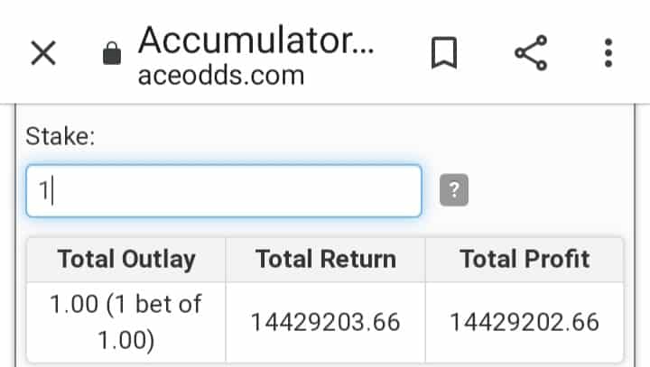The width and height of the screenshot is (650, 367).
Task: Click the 14429202.66 total profit value
Action: tap(525, 322)
